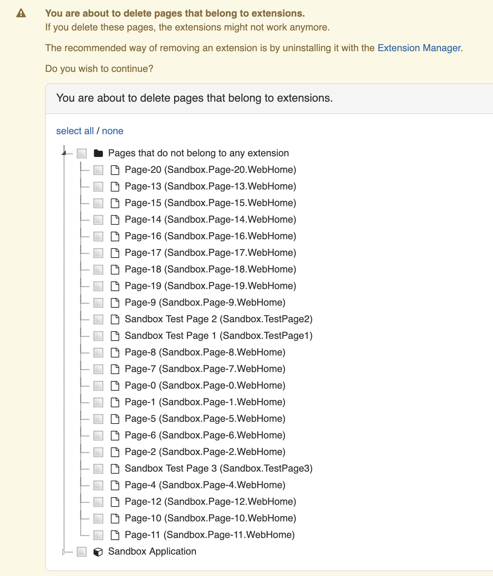Click the folder icon beside non-extension pages
The height and width of the screenshot is (576, 493).
pyautogui.click(x=98, y=153)
